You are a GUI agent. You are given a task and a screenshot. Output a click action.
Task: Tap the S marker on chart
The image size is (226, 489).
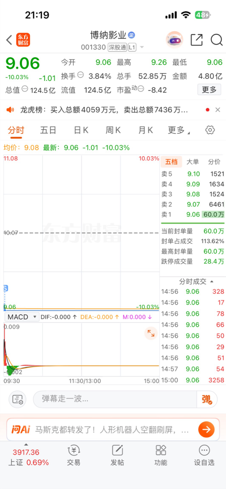6,288
